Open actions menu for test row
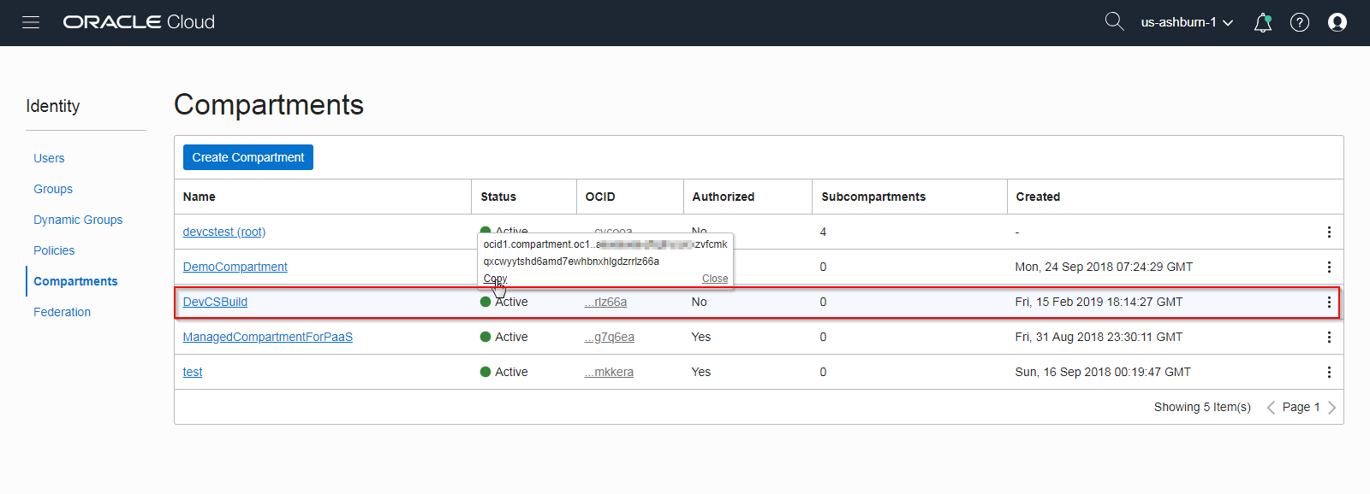 1329,372
